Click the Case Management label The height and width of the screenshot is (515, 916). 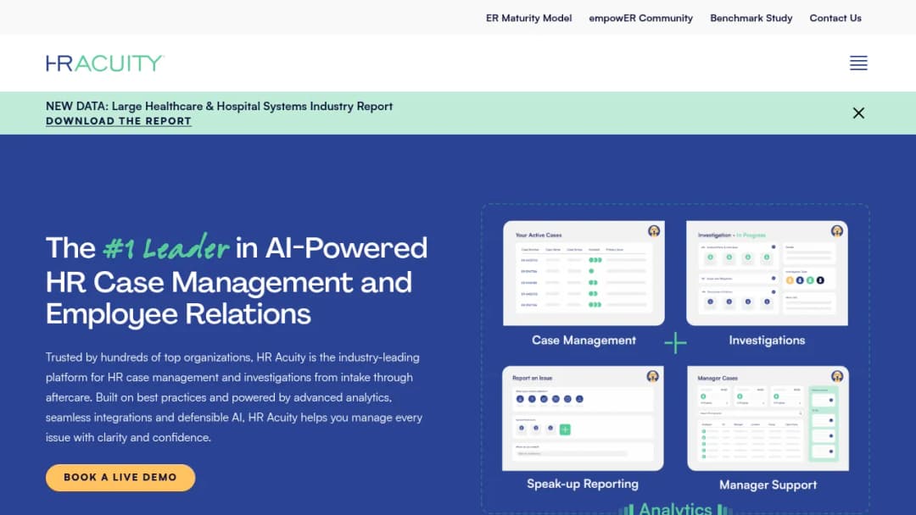coord(584,341)
